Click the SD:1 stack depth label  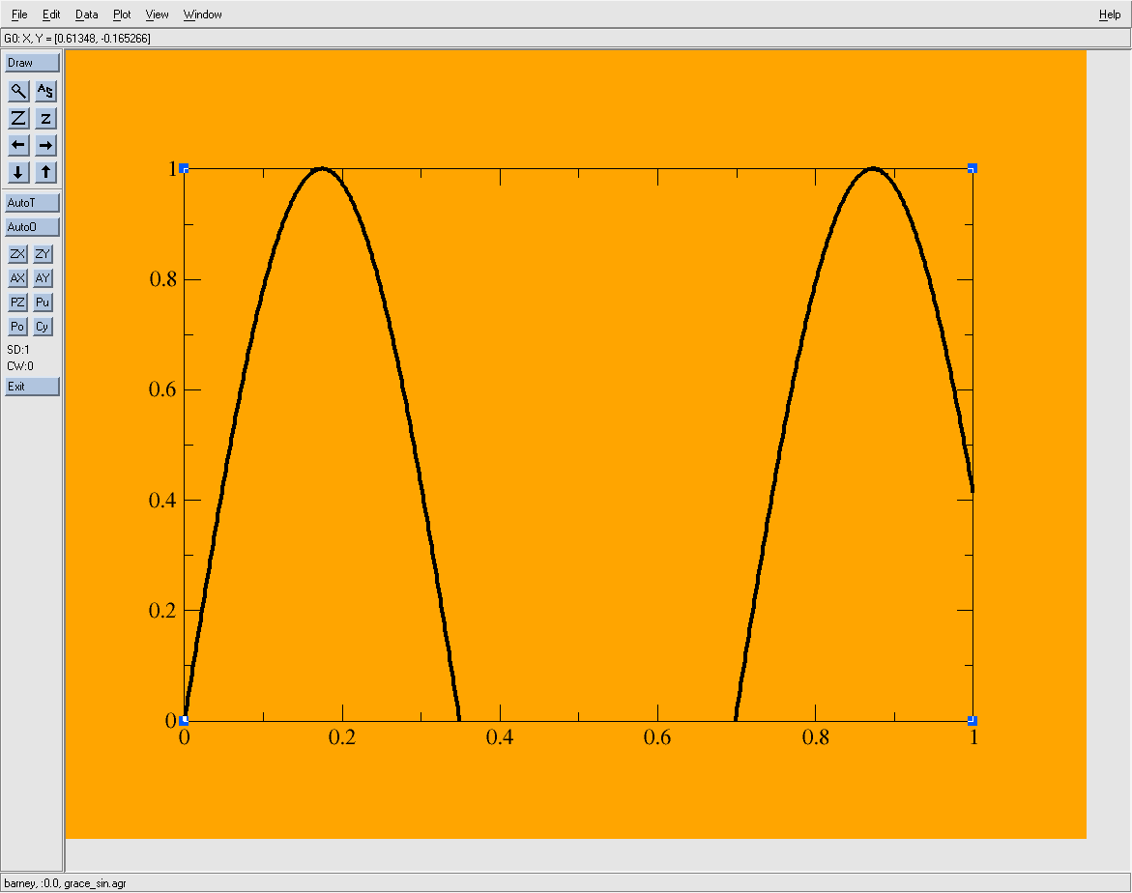18,350
